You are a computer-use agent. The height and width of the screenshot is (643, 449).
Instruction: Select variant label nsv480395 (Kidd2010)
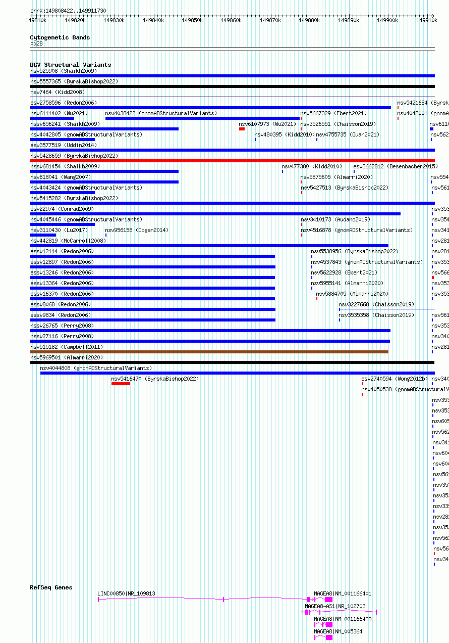(285, 134)
